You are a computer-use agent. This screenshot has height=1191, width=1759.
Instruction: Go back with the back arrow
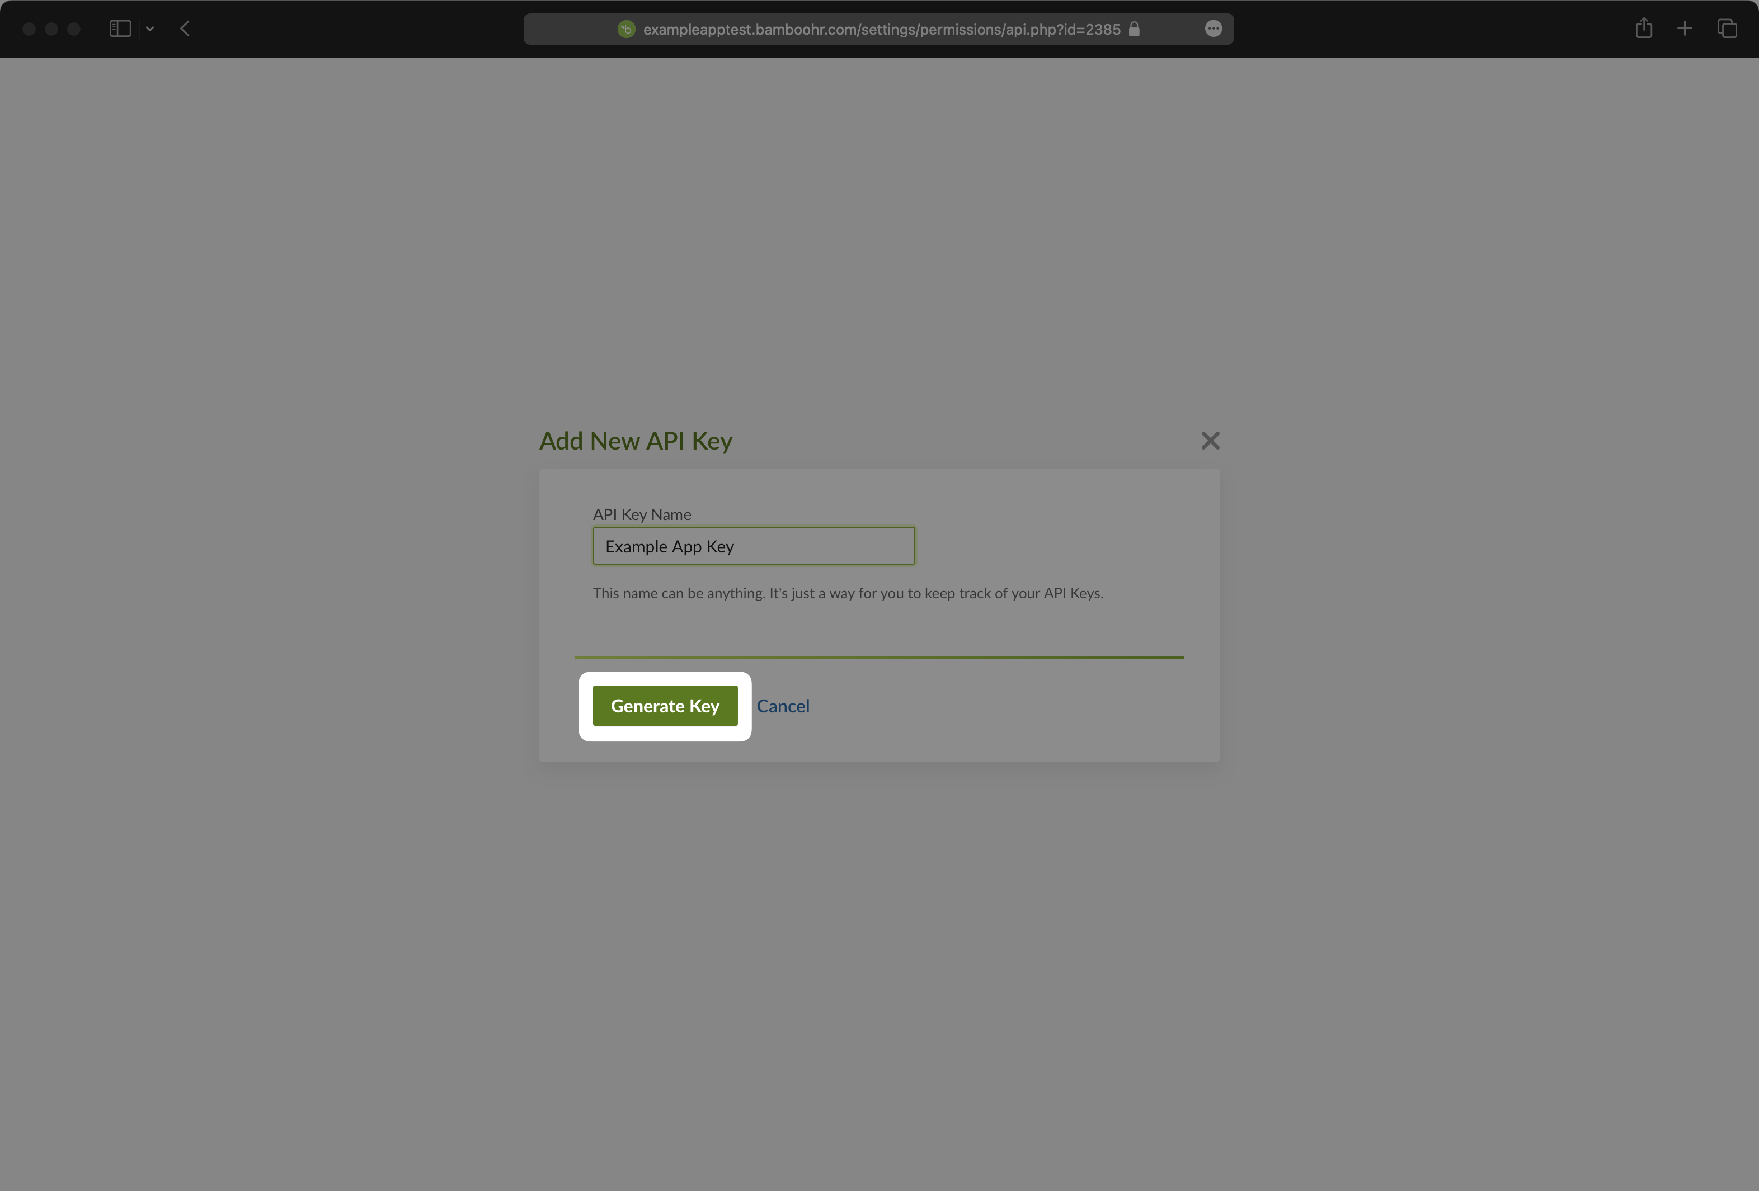[185, 29]
